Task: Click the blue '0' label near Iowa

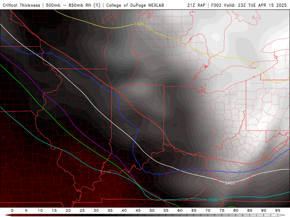Action: pos(48,53)
